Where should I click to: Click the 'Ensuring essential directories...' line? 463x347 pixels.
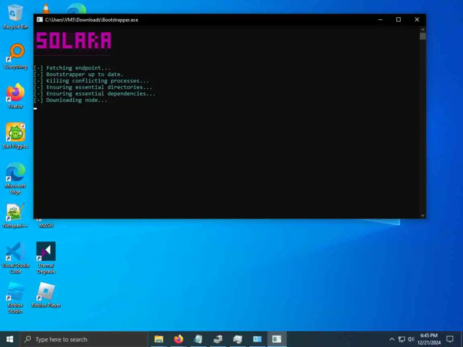(x=93, y=87)
